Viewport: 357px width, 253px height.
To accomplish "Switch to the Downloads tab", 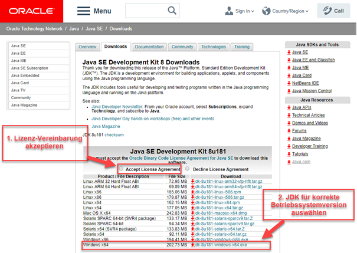I will (116, 47).
